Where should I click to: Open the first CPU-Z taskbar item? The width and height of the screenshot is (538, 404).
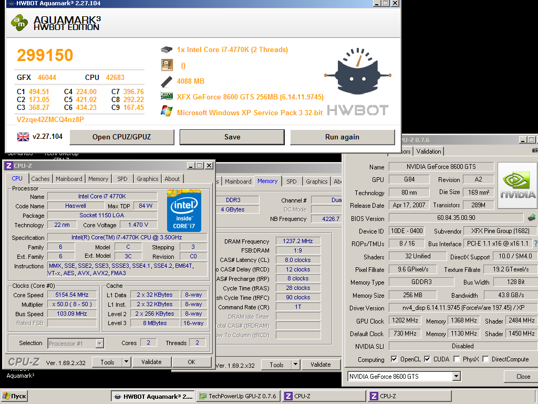(x=324, y=397)
